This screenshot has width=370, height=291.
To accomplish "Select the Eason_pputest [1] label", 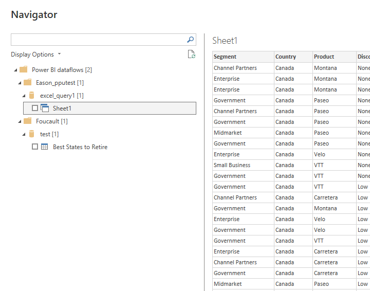I will pos(60,83).
